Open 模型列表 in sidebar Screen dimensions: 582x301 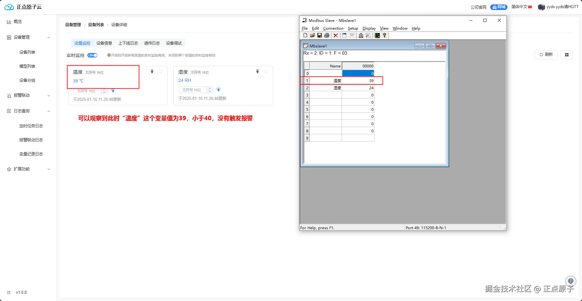coord(27,66)
